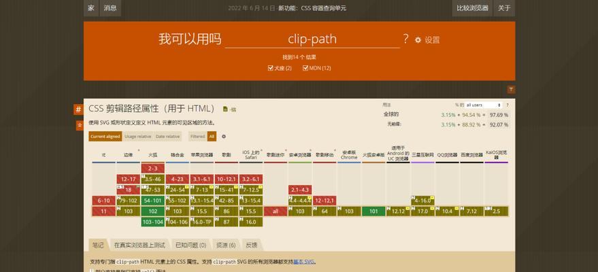Select the green 103-104 Firefox cell
Viewport: 598px width, 272px height.
click(152, 222)
